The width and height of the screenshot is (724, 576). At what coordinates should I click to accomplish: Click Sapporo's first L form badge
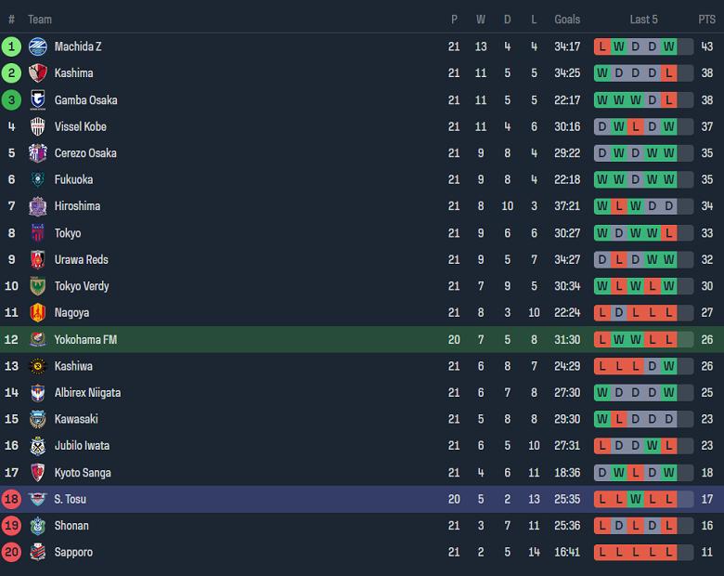coord(602,552)
